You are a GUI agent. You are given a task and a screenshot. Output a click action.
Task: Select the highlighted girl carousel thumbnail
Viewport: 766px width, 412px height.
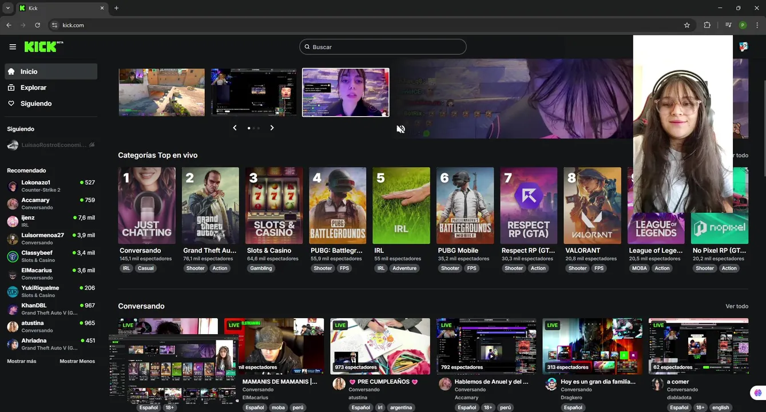tap(346, 92)
